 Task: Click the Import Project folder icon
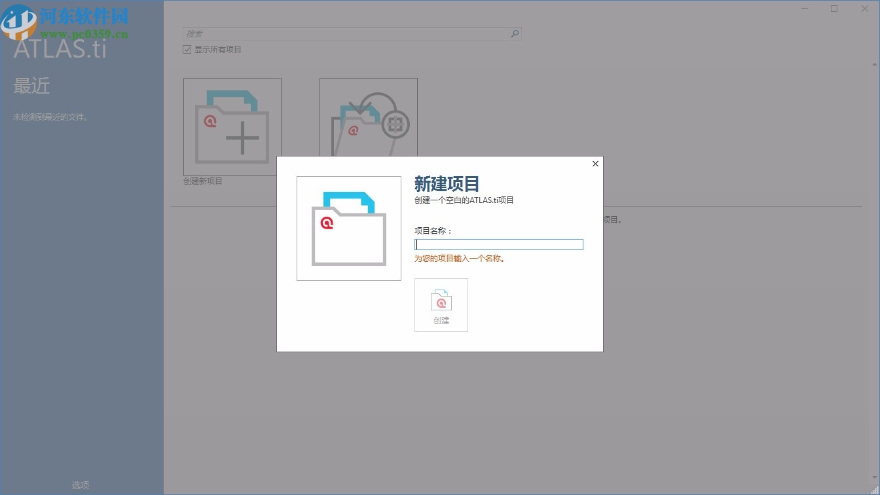(x=369, y=118)
